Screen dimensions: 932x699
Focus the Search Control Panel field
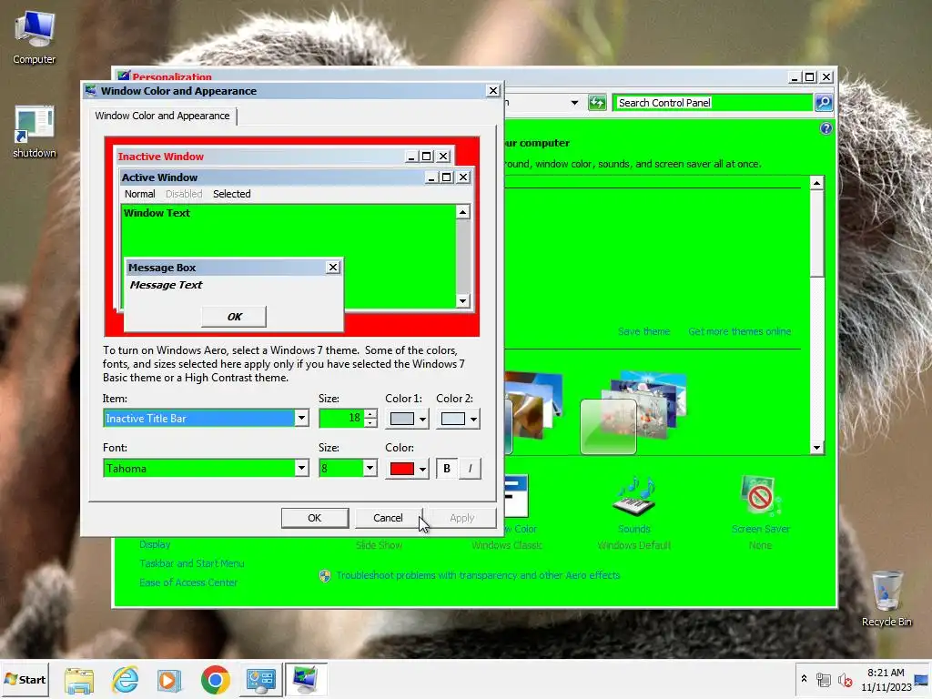(712, 102)
